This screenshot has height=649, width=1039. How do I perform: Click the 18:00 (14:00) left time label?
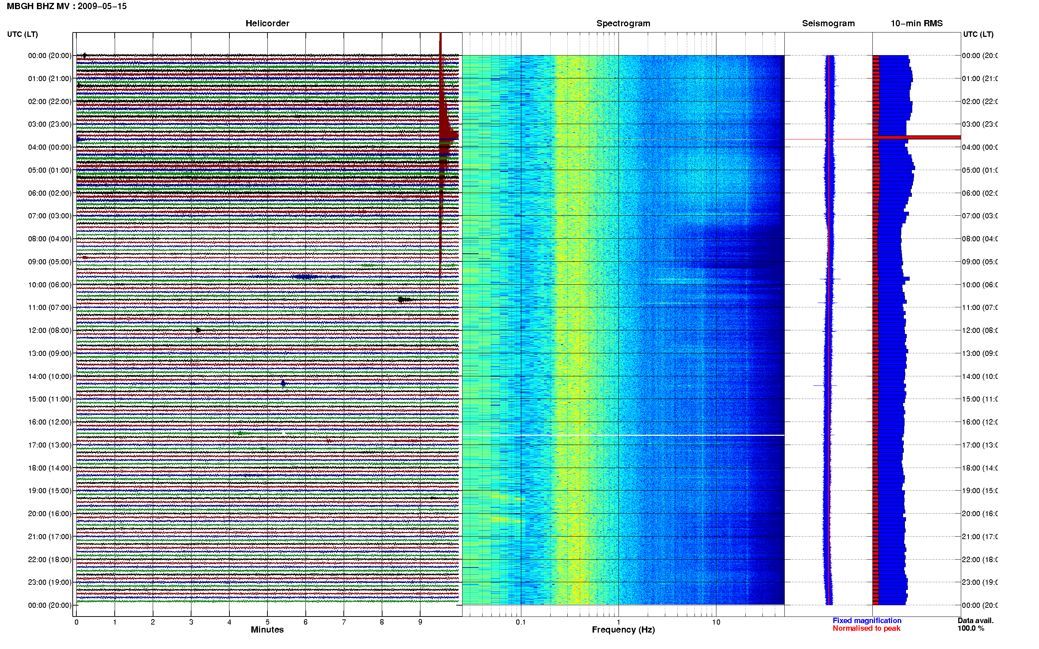(50, 468)
